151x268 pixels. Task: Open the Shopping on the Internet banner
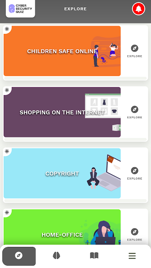(x=62, y=112)
